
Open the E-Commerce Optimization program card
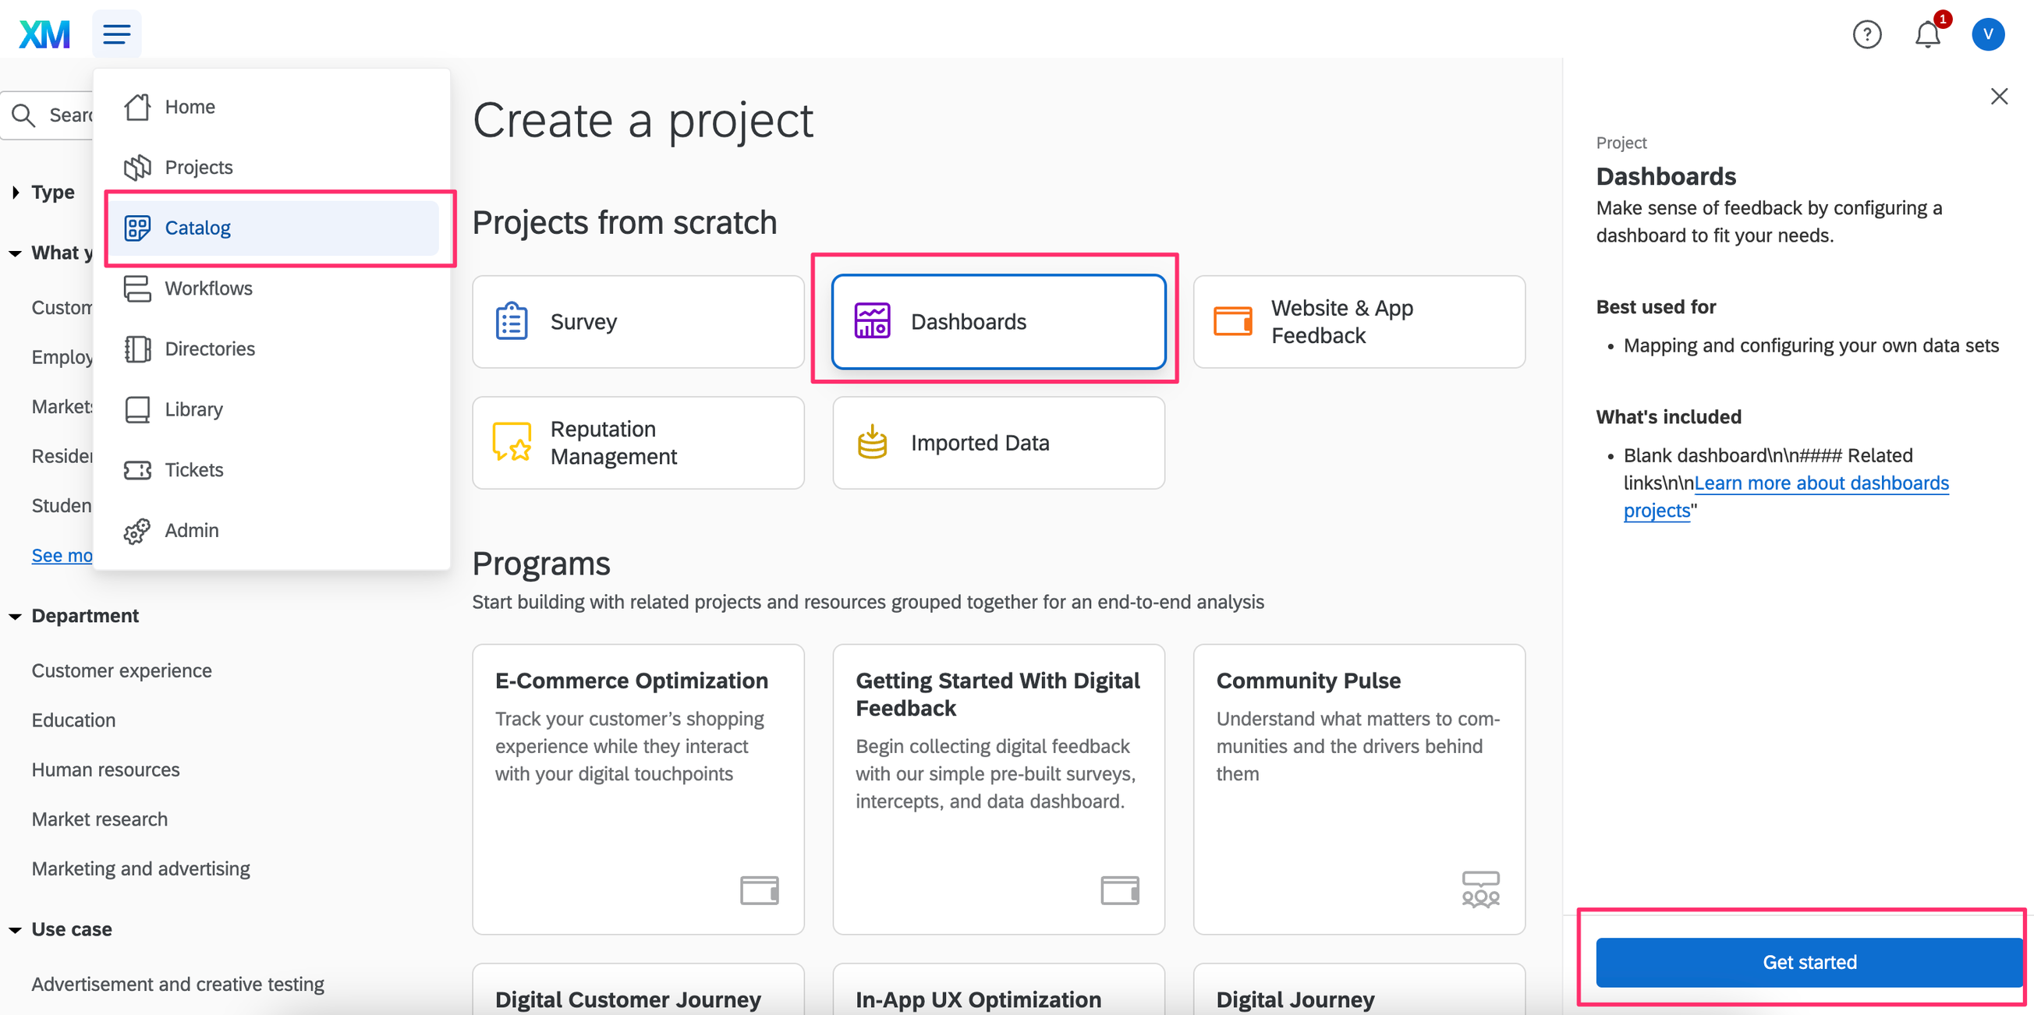pos(638,789)
